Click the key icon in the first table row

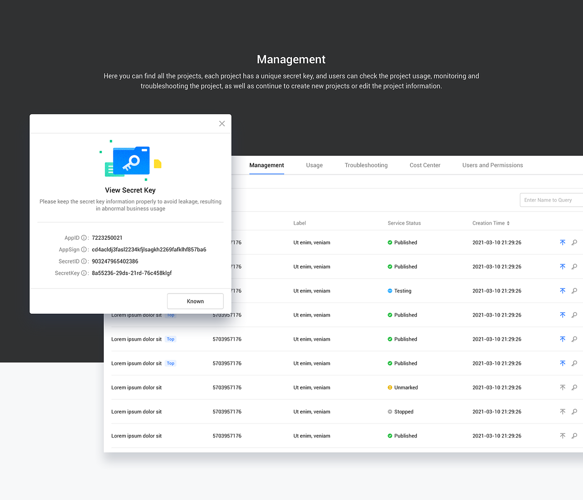click(574, 242)
